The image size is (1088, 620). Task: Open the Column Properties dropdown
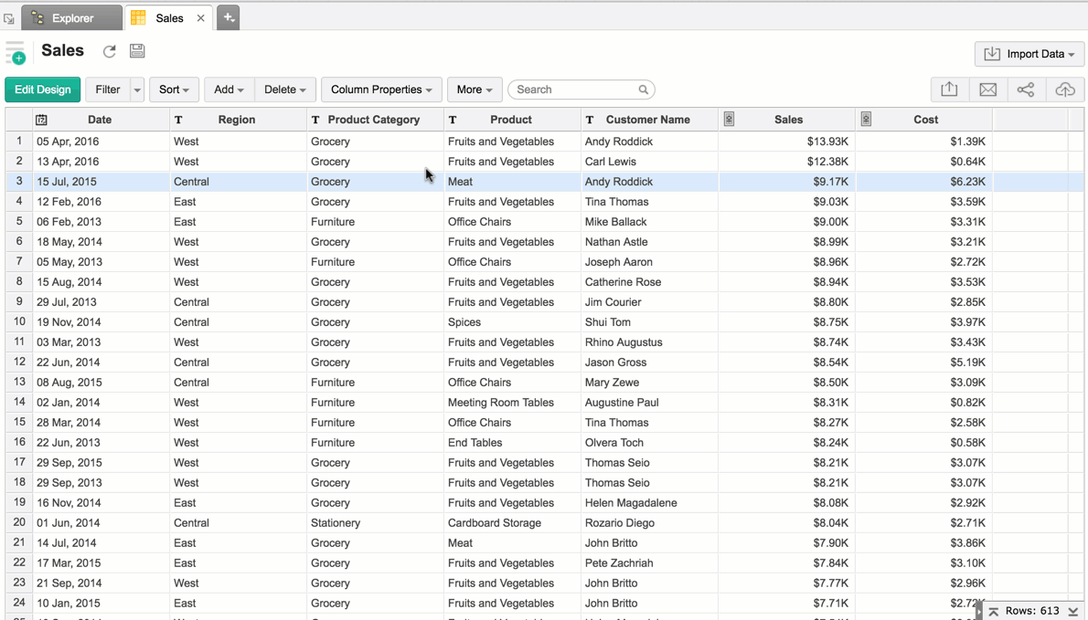[381, 89]
